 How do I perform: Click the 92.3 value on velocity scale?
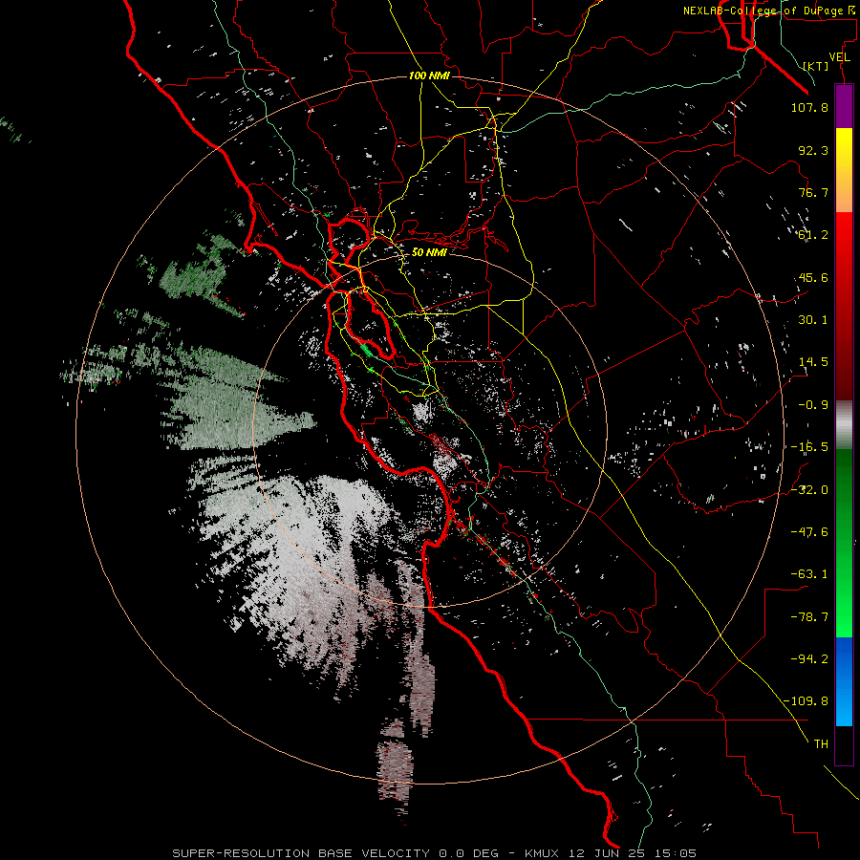click(x=813, y=150)
